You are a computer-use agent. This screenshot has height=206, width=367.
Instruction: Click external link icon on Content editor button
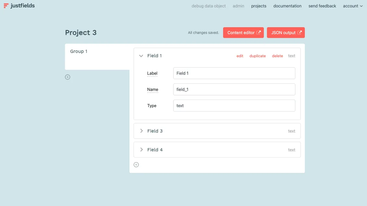coord(258,33)
